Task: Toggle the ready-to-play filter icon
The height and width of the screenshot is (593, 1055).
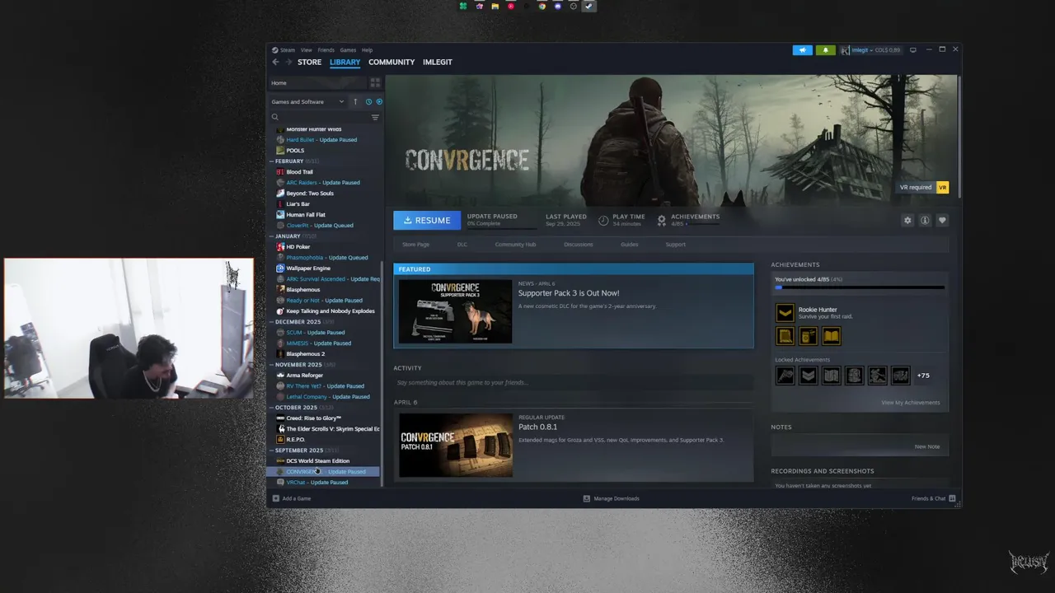Action: [x=379, y=101]
